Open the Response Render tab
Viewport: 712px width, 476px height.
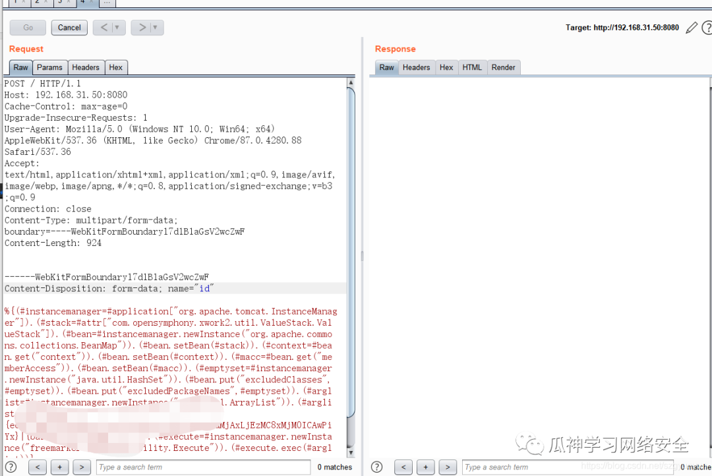(503, 67)
